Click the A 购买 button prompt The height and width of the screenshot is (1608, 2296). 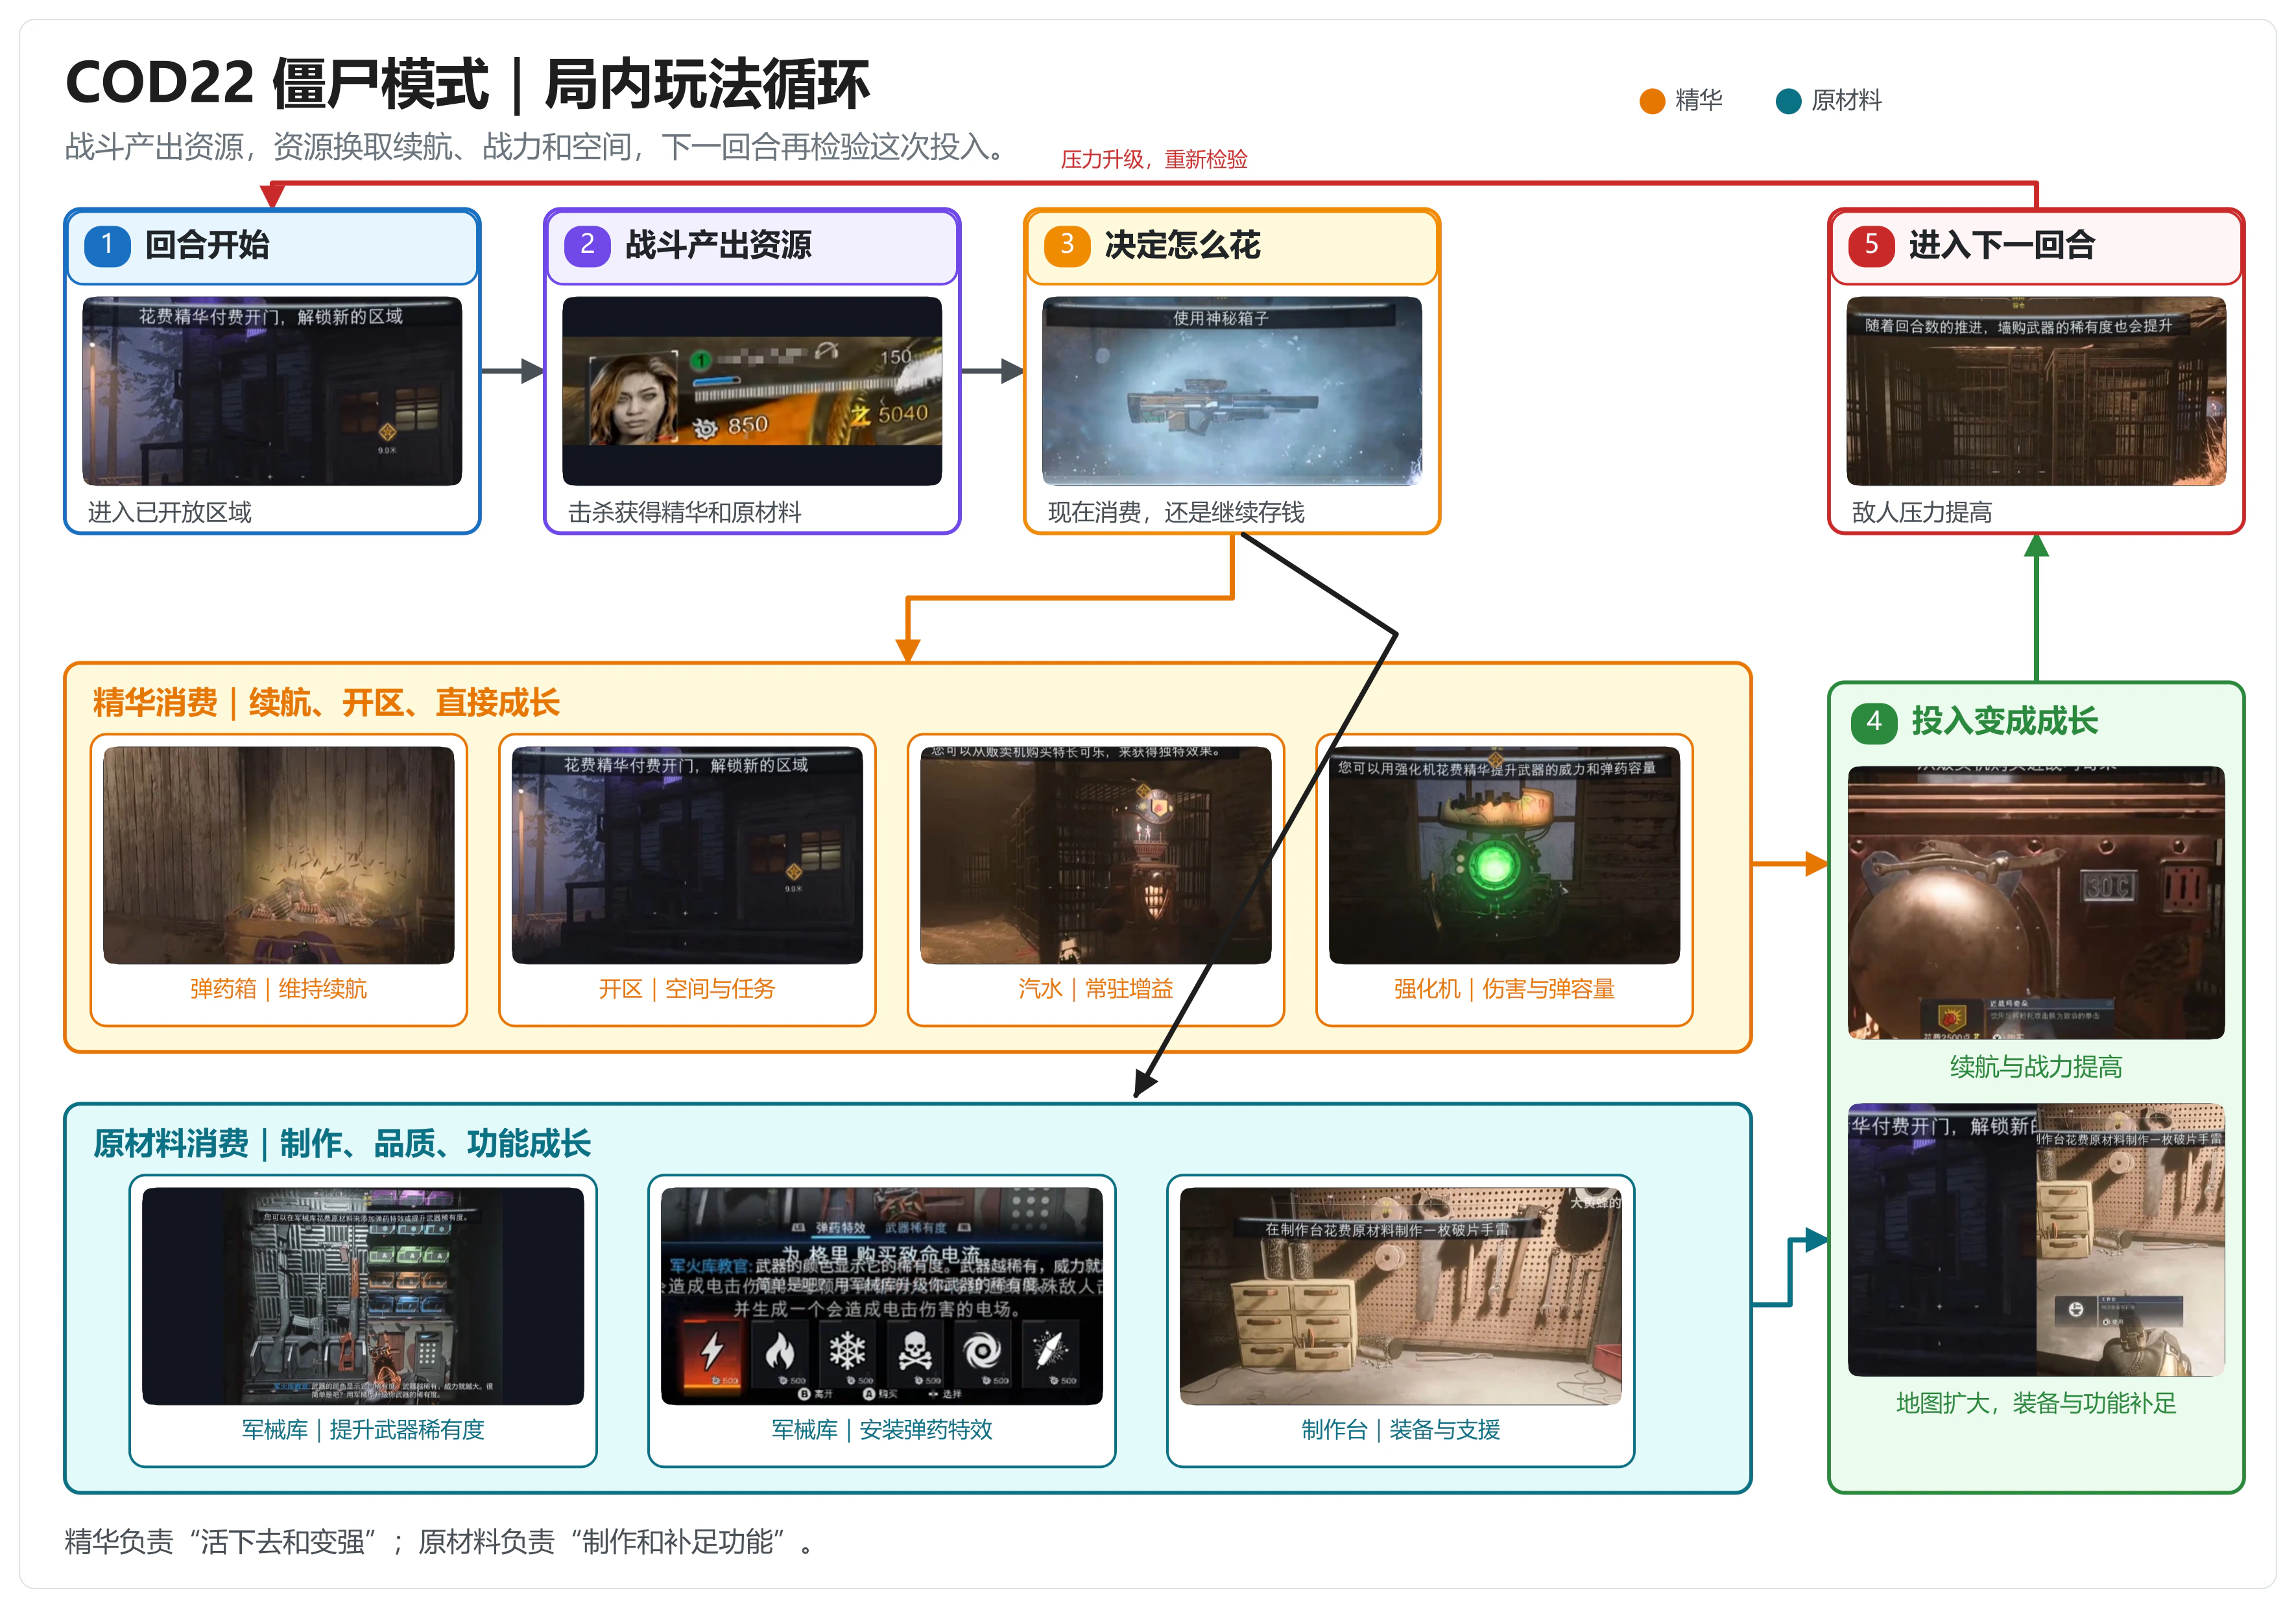pyautogui.click(x=880, y=1393)
